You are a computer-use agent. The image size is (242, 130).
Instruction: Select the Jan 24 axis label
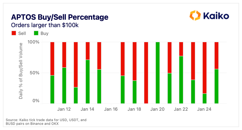204,109
